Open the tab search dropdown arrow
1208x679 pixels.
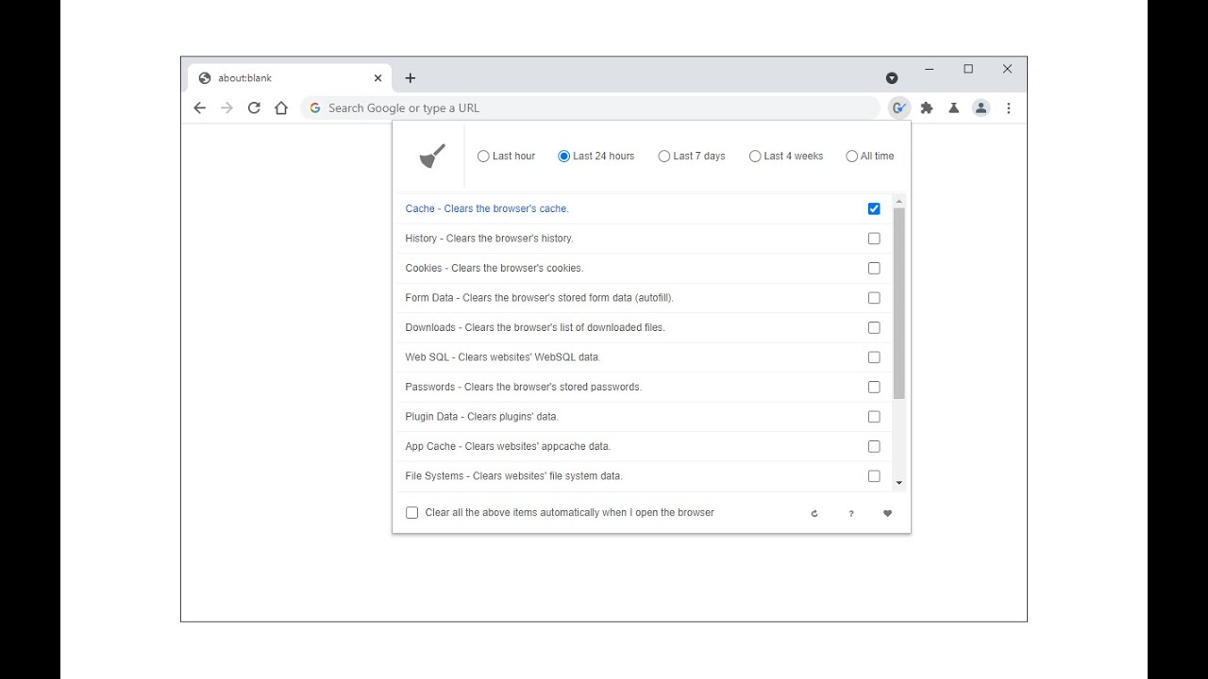892,78
